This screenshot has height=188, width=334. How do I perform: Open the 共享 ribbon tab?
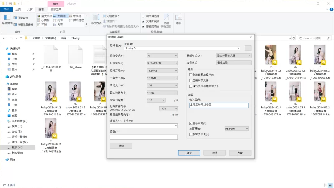(30, 9)
